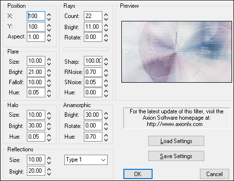Click the Flare Bright field

point(36,72)
